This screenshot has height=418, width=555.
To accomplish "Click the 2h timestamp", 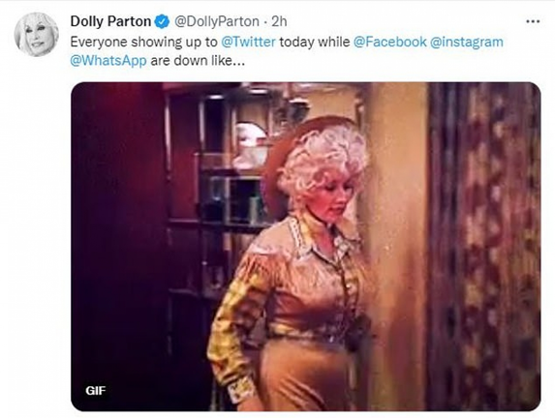I will pyautogui.click(x=279, y=21).
